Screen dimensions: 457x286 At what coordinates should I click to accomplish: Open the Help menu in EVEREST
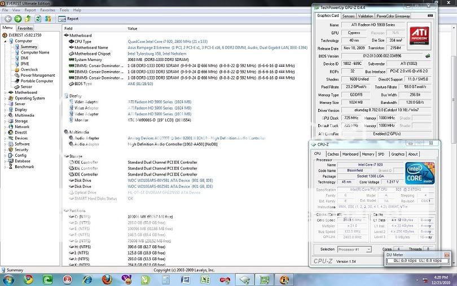(x=77, y=10)
